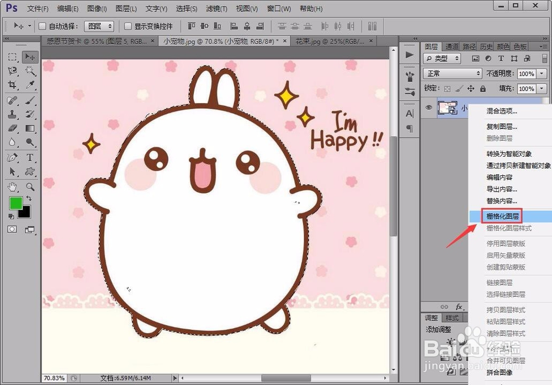The image size is (552, 385).
Task: Open the 填充 fill slider arrow
Action: point(542,89)
